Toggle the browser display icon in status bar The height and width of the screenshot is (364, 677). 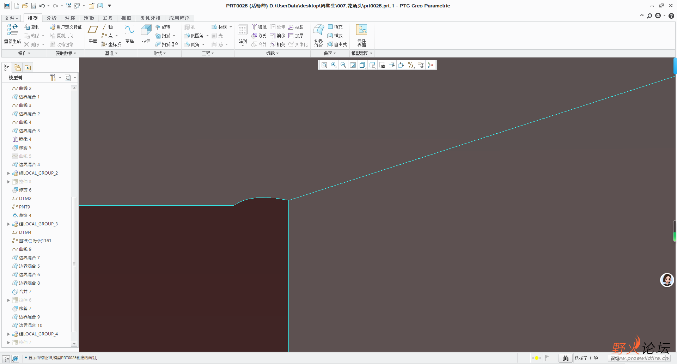pos(15,358)
